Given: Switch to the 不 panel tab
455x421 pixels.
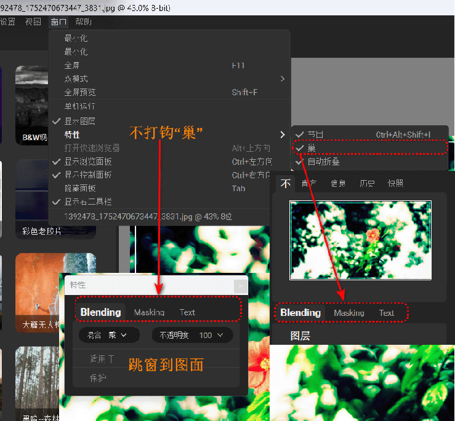Looking at the screenshot, I should click(x=286, y=183).
